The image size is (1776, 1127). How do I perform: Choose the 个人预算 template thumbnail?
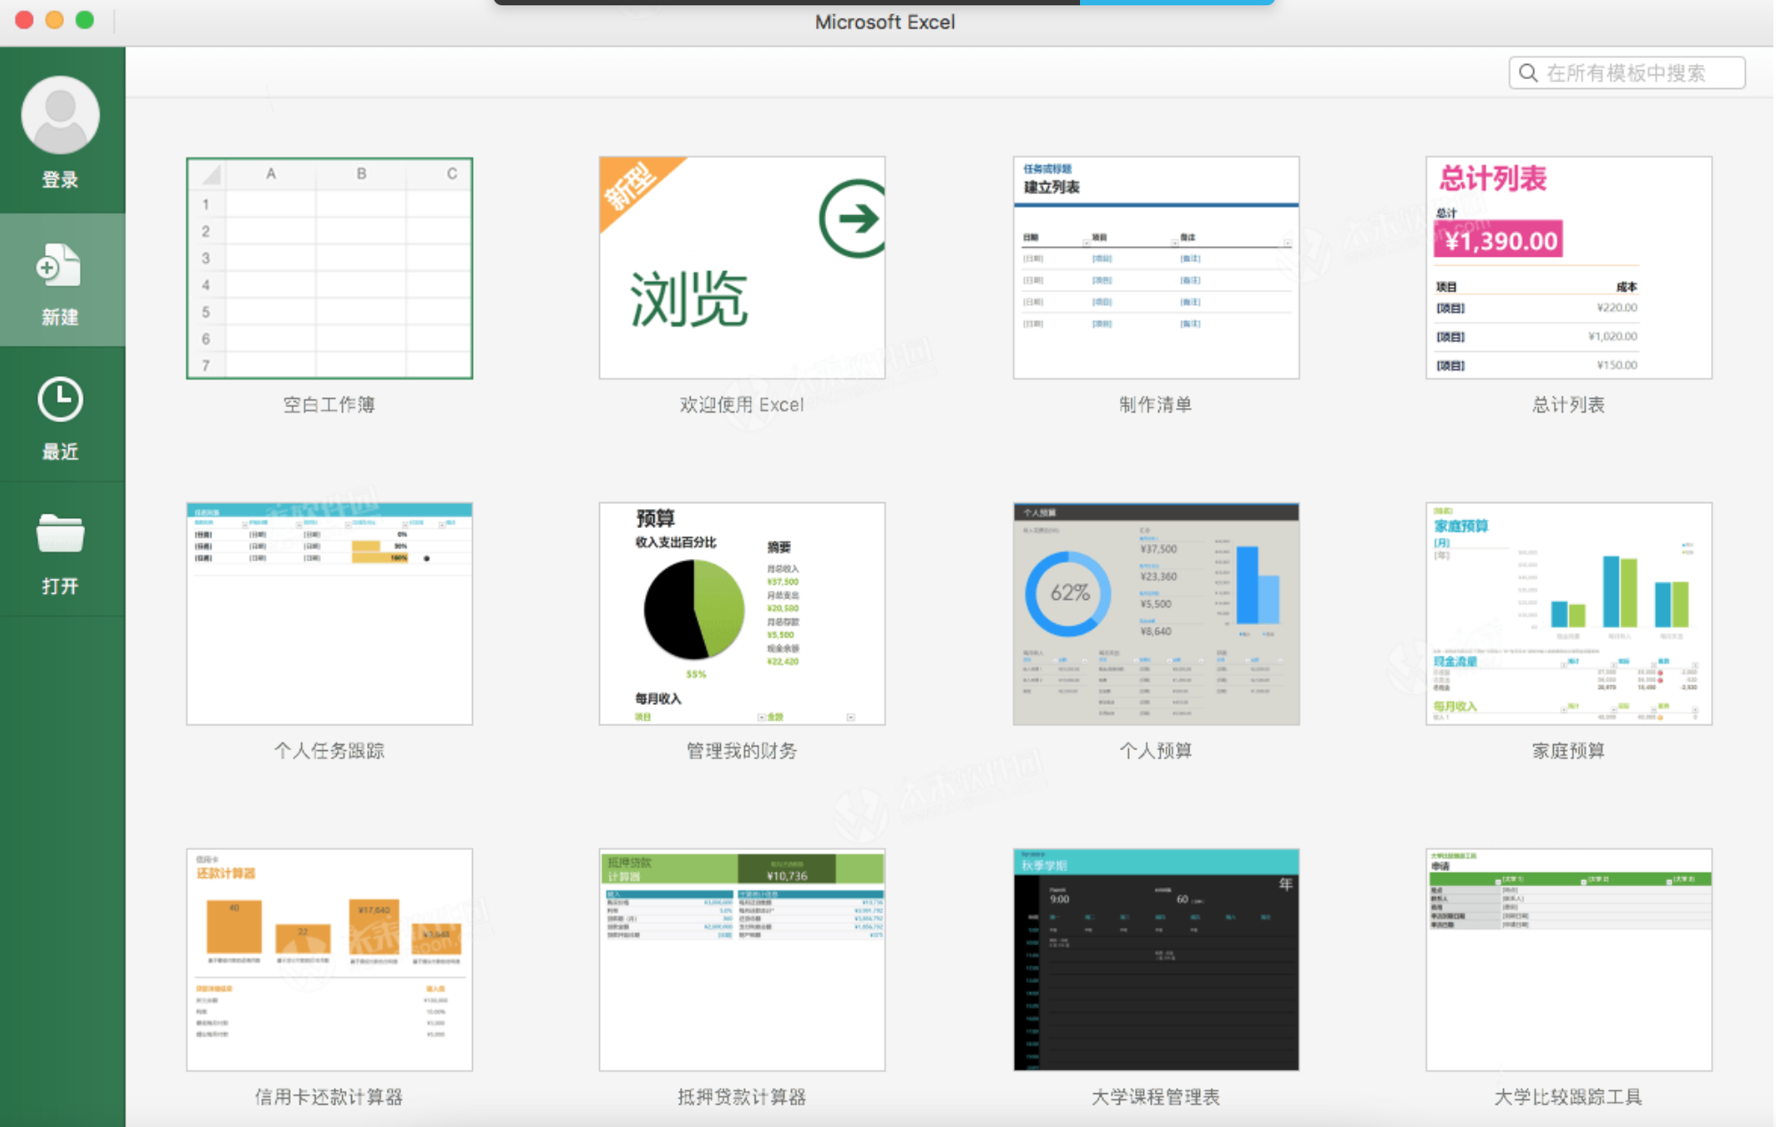click(1156, 613)
